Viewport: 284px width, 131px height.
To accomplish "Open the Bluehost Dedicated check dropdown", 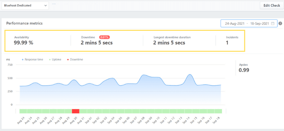I will tap(25, 6).
